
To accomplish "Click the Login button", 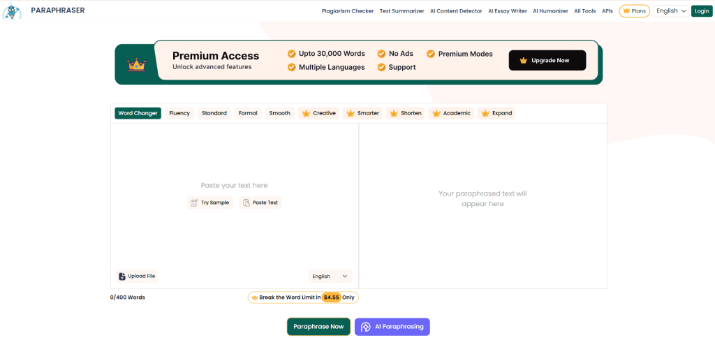I will tap(702, 11).
